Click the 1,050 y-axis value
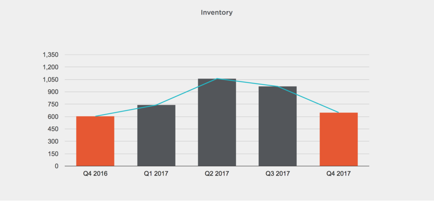 (51, 79)
